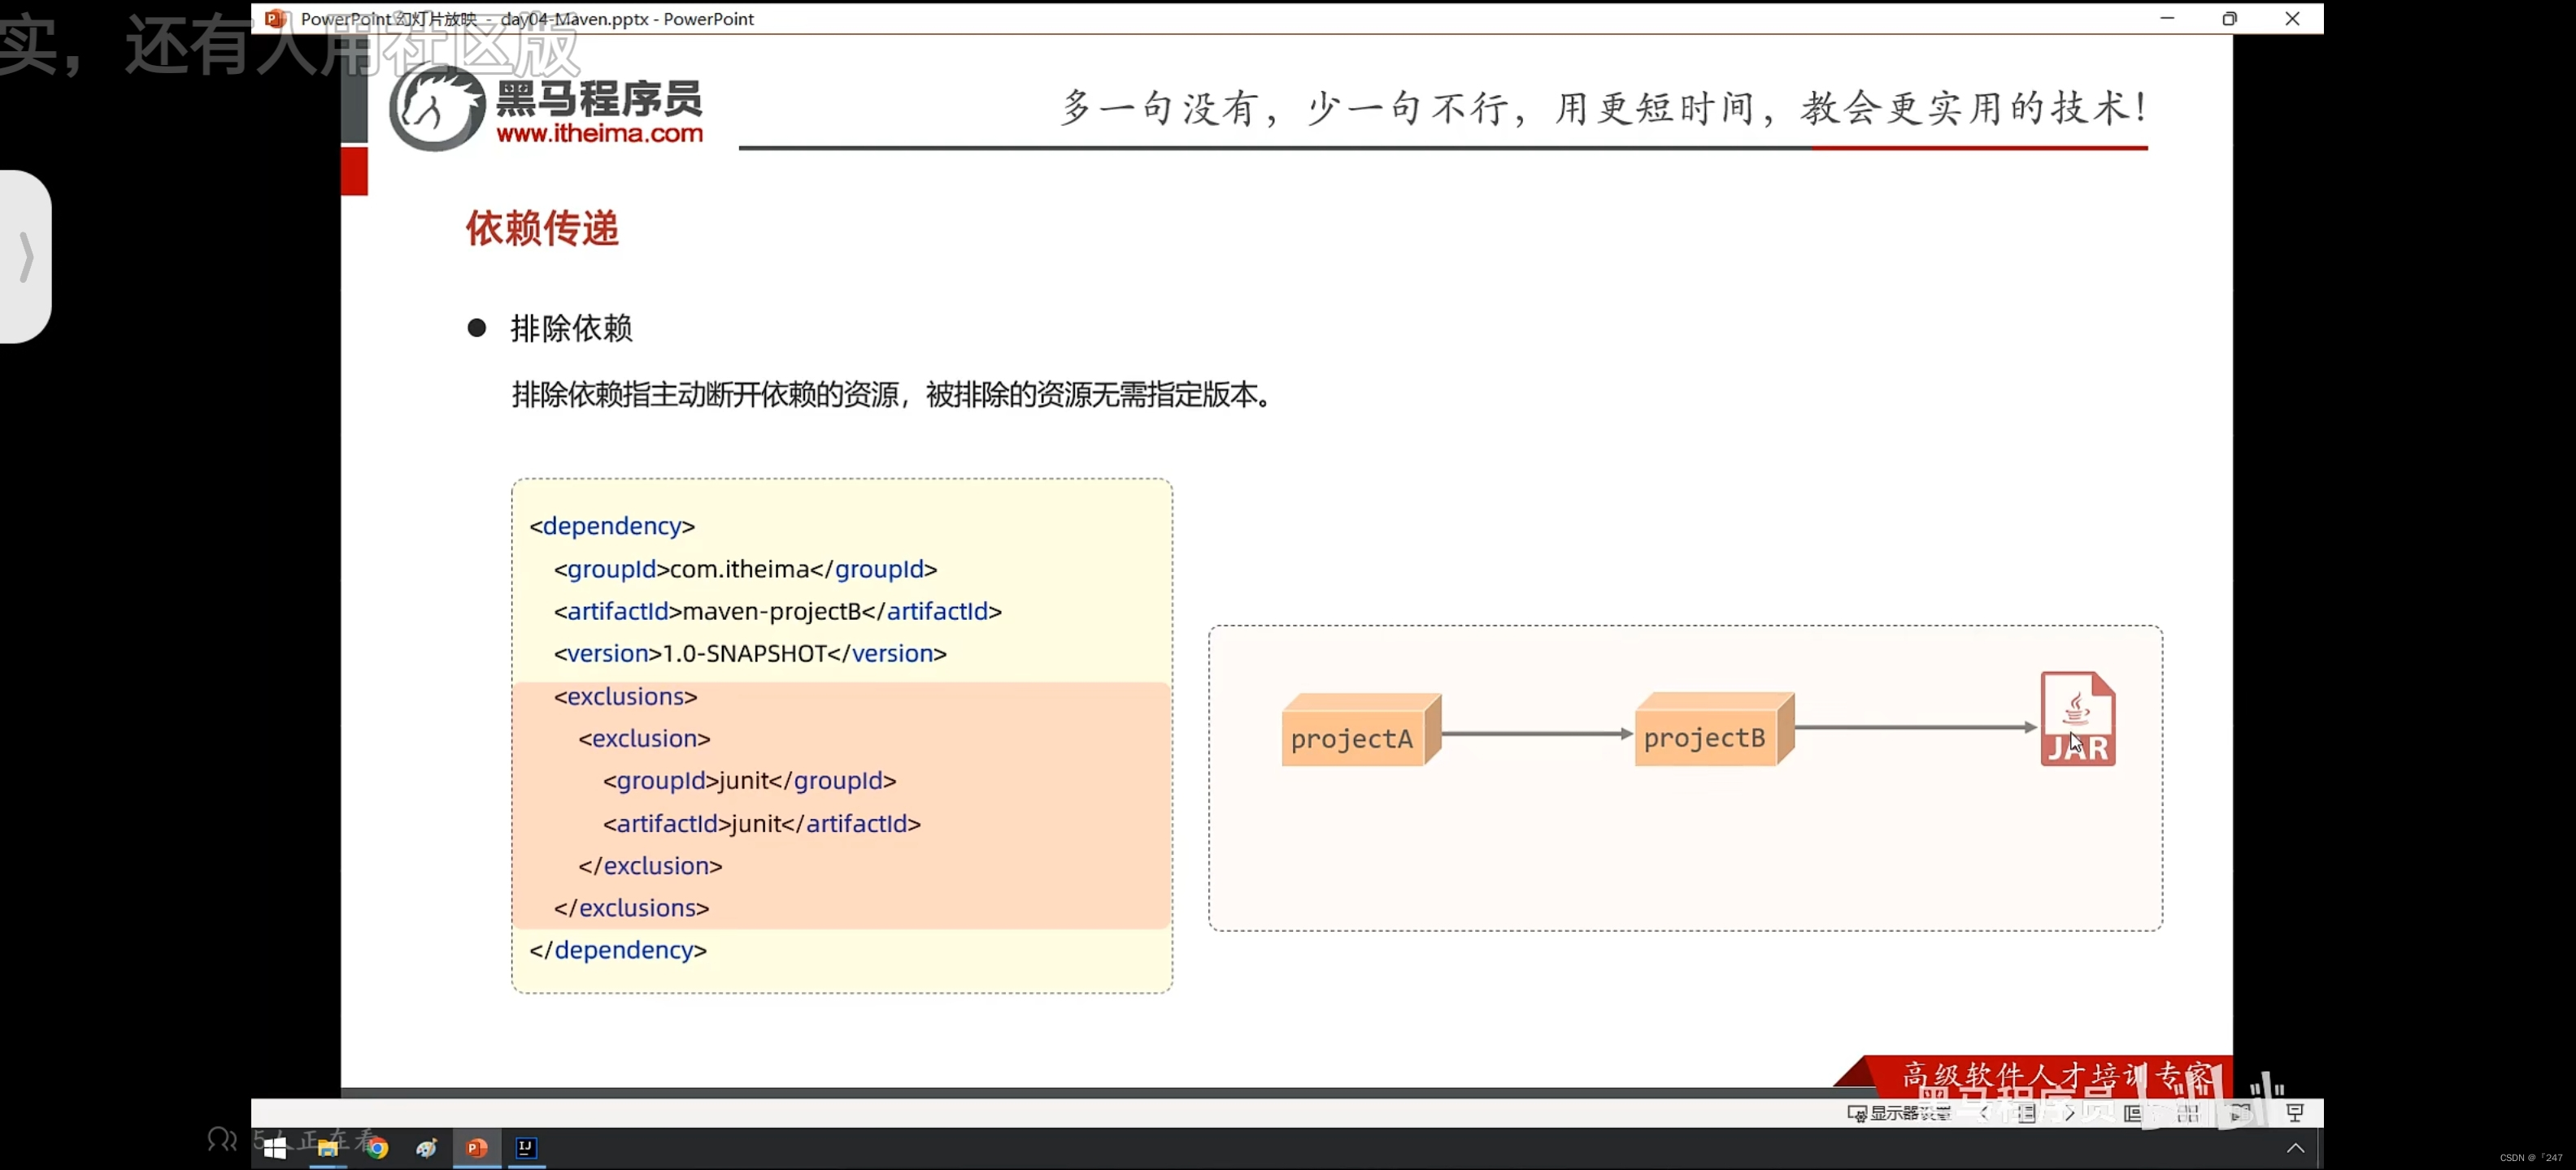This screenshot has height=1170, width=2576.
Task: Open the Windows Start menu
Action: (275, 1148)
